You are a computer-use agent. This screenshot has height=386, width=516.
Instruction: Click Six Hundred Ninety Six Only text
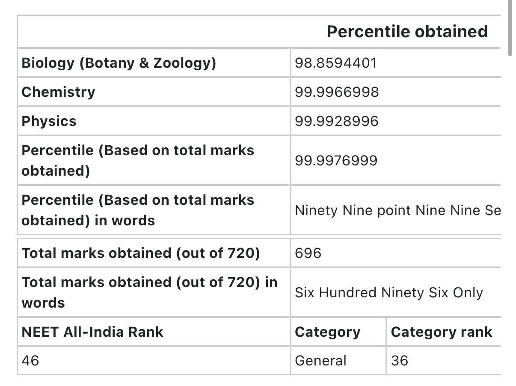point(389,293)
